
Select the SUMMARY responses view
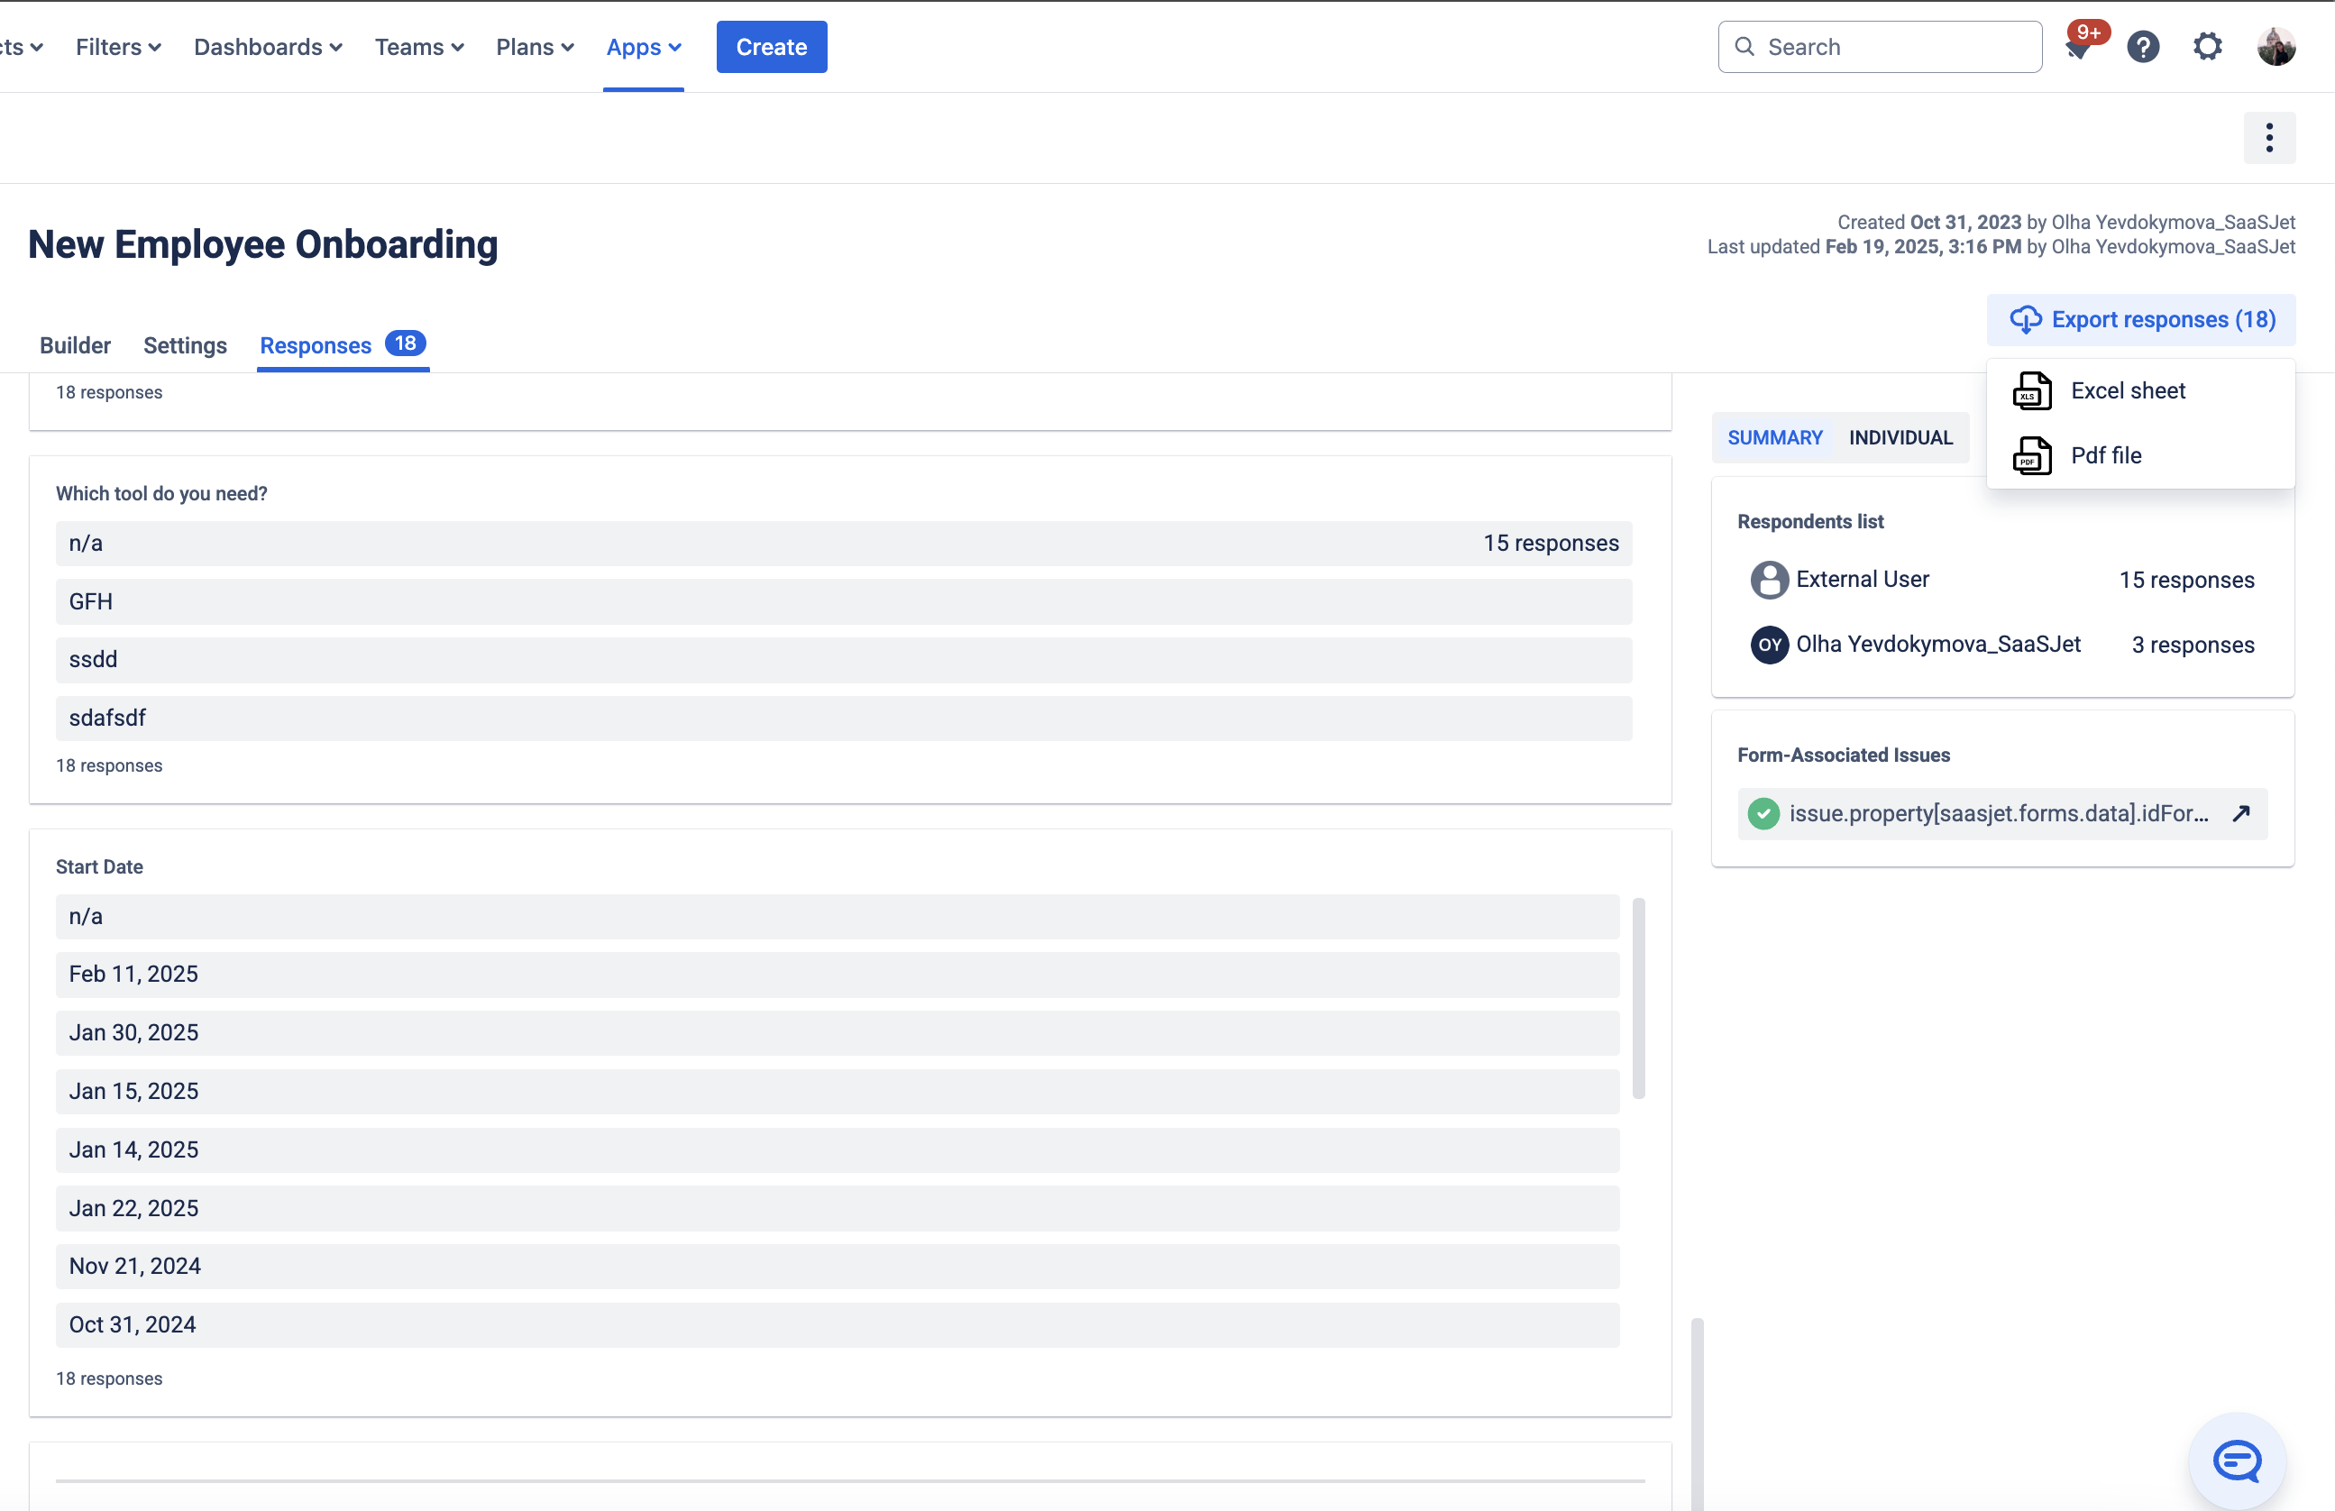tap(1774, 436)
